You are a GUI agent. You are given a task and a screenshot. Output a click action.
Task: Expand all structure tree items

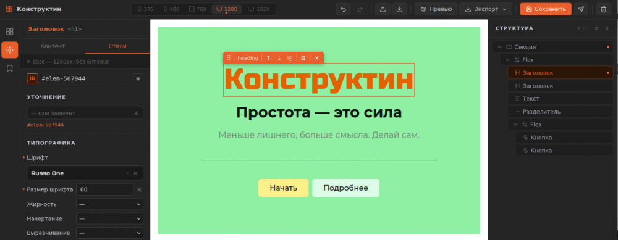596,28
